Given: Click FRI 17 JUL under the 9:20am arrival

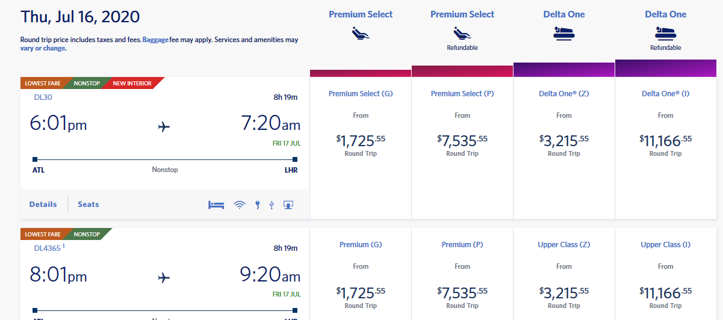Looking at the screenshot, I should 287,294.
